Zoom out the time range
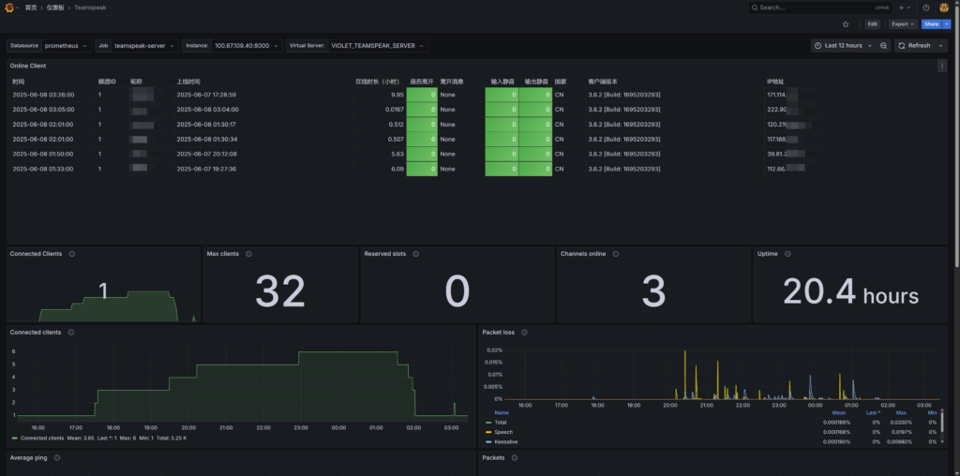The height and width of the screenshot is (476, 960). (883, 46)
